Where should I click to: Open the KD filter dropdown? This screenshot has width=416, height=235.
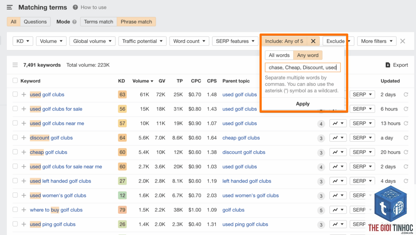click(23, 41)
